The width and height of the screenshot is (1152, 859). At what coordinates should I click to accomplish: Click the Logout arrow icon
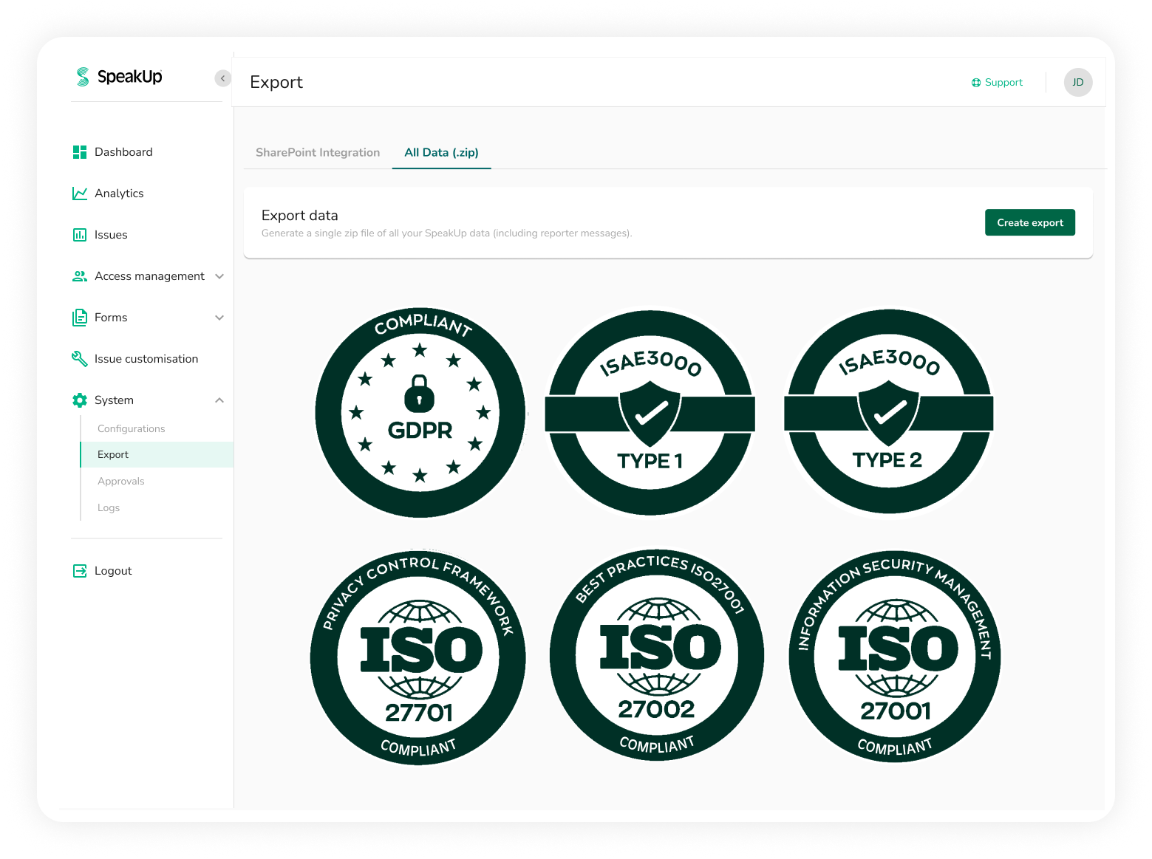[x=80, y=571]
